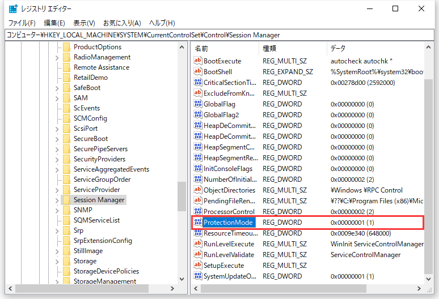Expand the Session Manager tree node
This screenshot has height=299, width=439.
click(x=57, y=200)
